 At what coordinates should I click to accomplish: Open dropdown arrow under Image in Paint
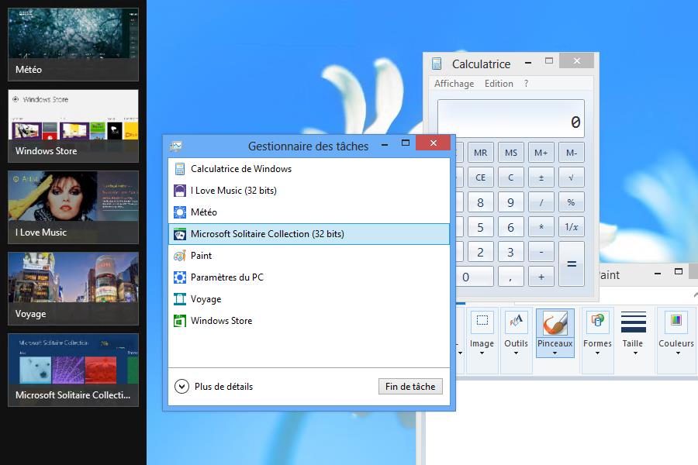[482, 353]
